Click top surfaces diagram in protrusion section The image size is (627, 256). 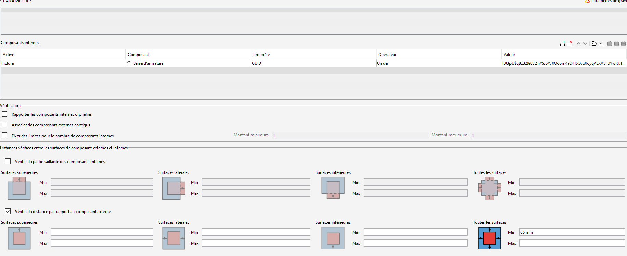[19, 188]
